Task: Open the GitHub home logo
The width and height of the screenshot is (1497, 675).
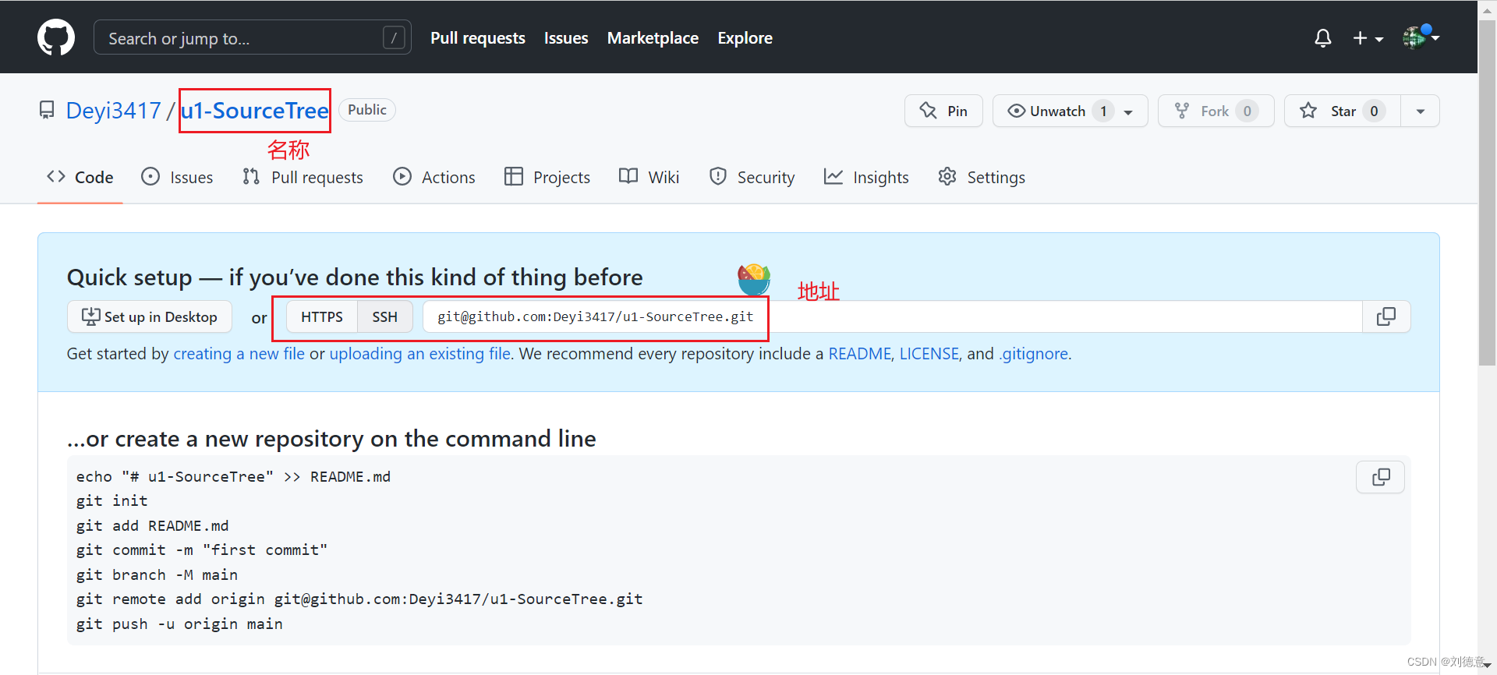Action: pyautogui.click(x=56, y=37)
